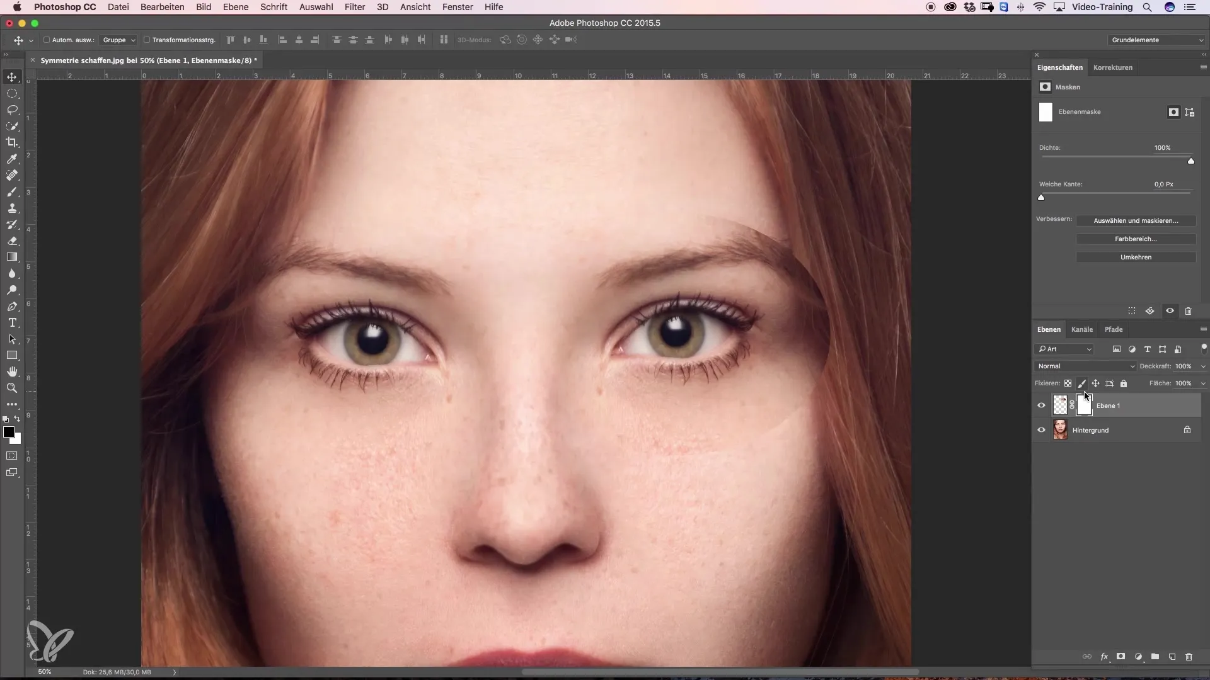Screen dimensions: 1210x680
Task: Open the Grundelemente workspace dropdown
Action: click(1156, 40)
